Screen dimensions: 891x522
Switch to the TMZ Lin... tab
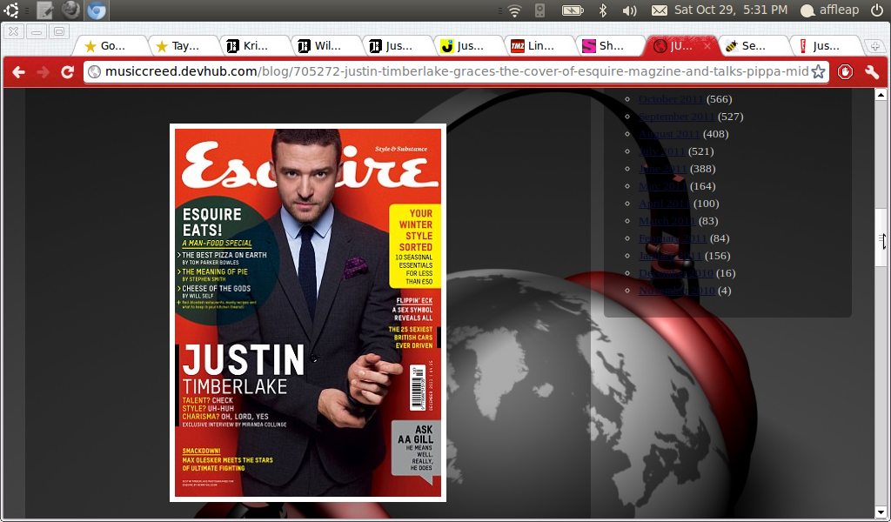[x=539, y=46]
